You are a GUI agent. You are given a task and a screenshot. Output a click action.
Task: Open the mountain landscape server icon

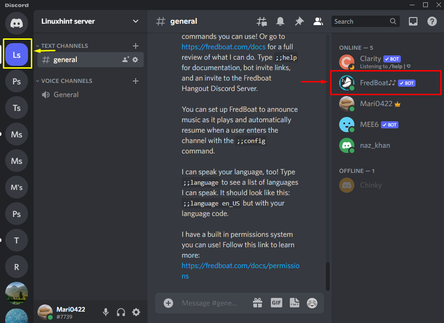click(x=17, y=293)
